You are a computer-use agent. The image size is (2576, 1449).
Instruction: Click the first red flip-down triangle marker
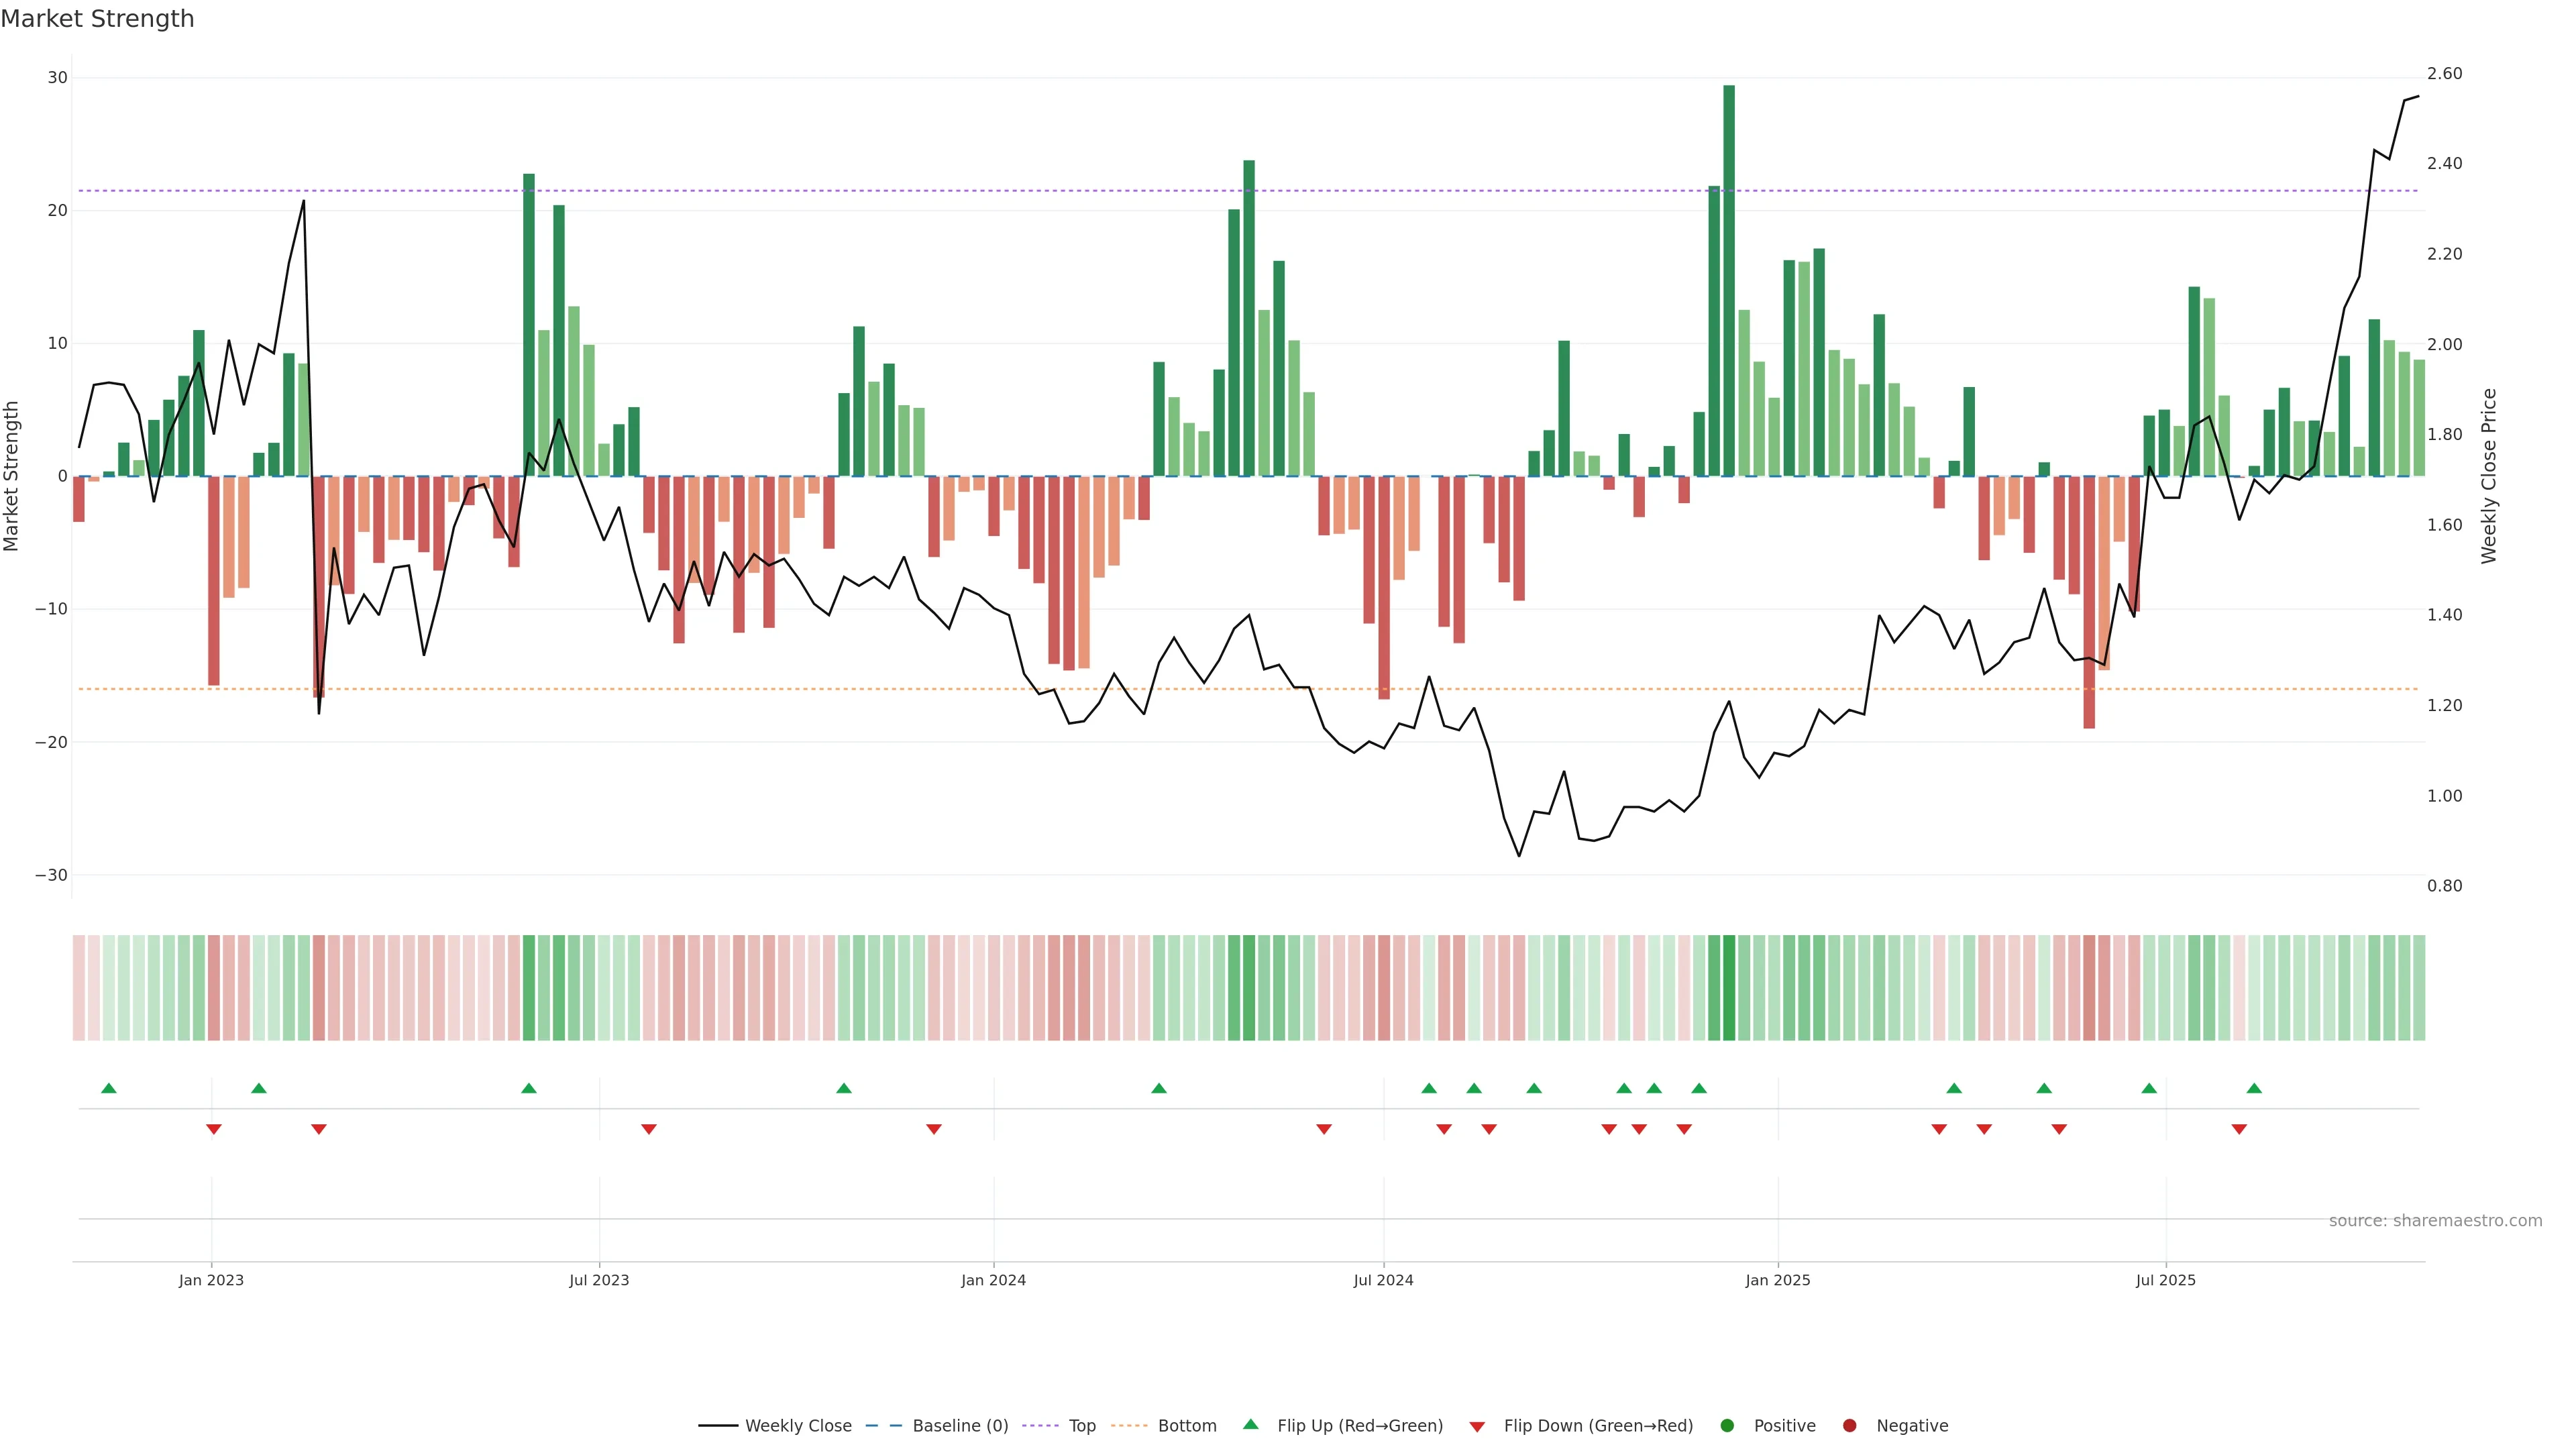click(213, 1129)
